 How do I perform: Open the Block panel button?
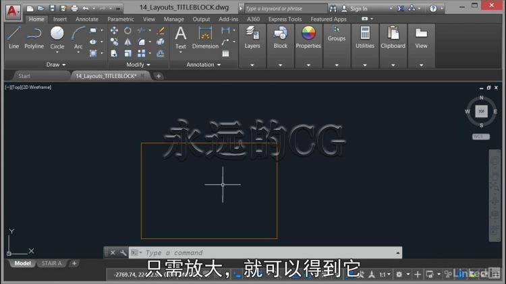280,38
